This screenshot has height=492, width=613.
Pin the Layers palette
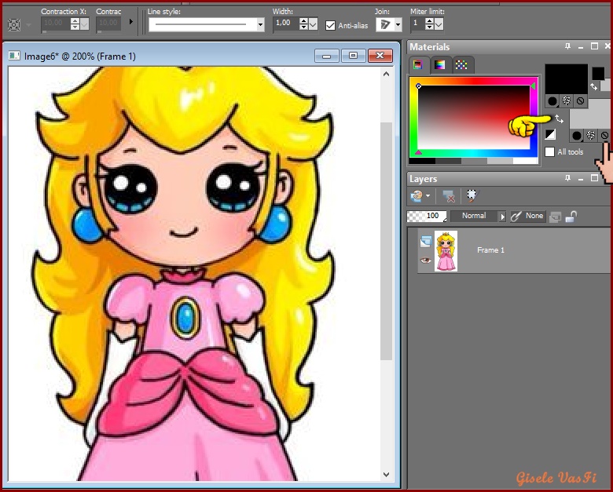click(x=567, y=178)
